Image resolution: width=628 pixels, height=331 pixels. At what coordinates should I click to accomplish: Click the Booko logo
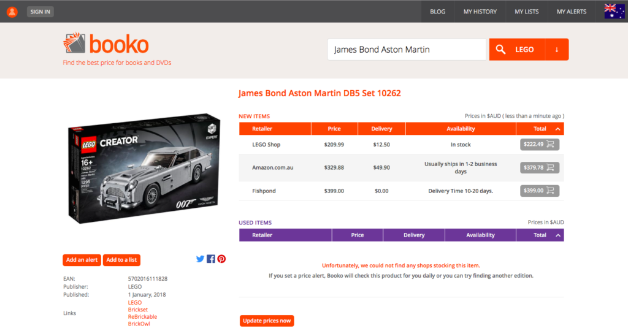click(106, 44)
